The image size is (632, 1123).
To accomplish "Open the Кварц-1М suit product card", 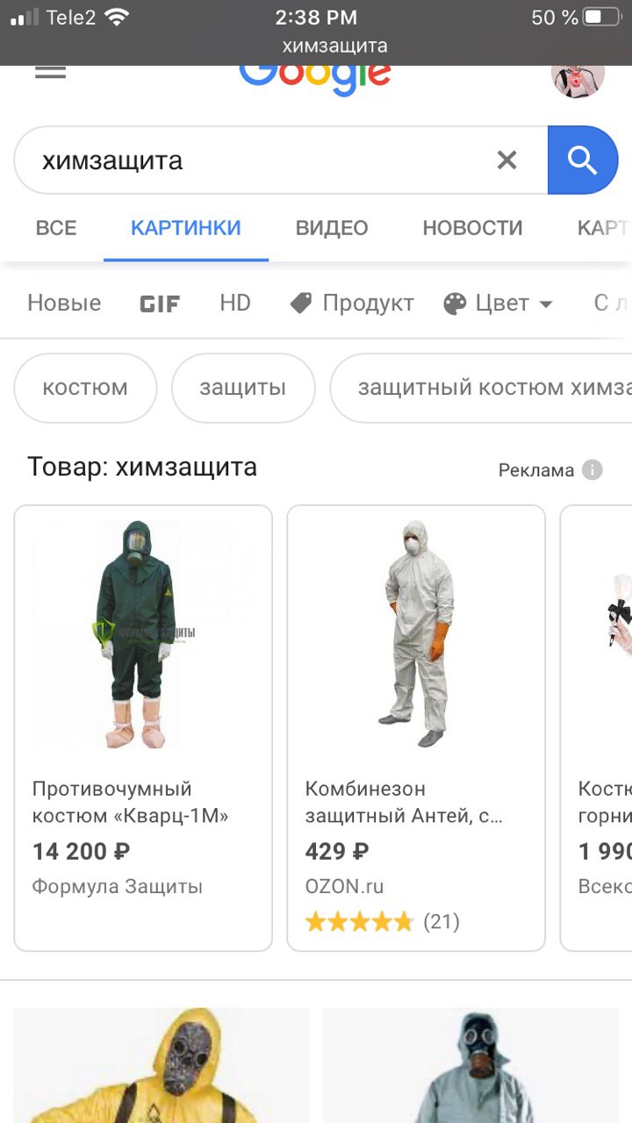I will [x=143, y=728].
